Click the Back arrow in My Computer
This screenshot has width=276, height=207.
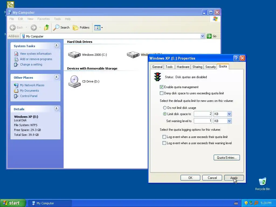[16, 27]
